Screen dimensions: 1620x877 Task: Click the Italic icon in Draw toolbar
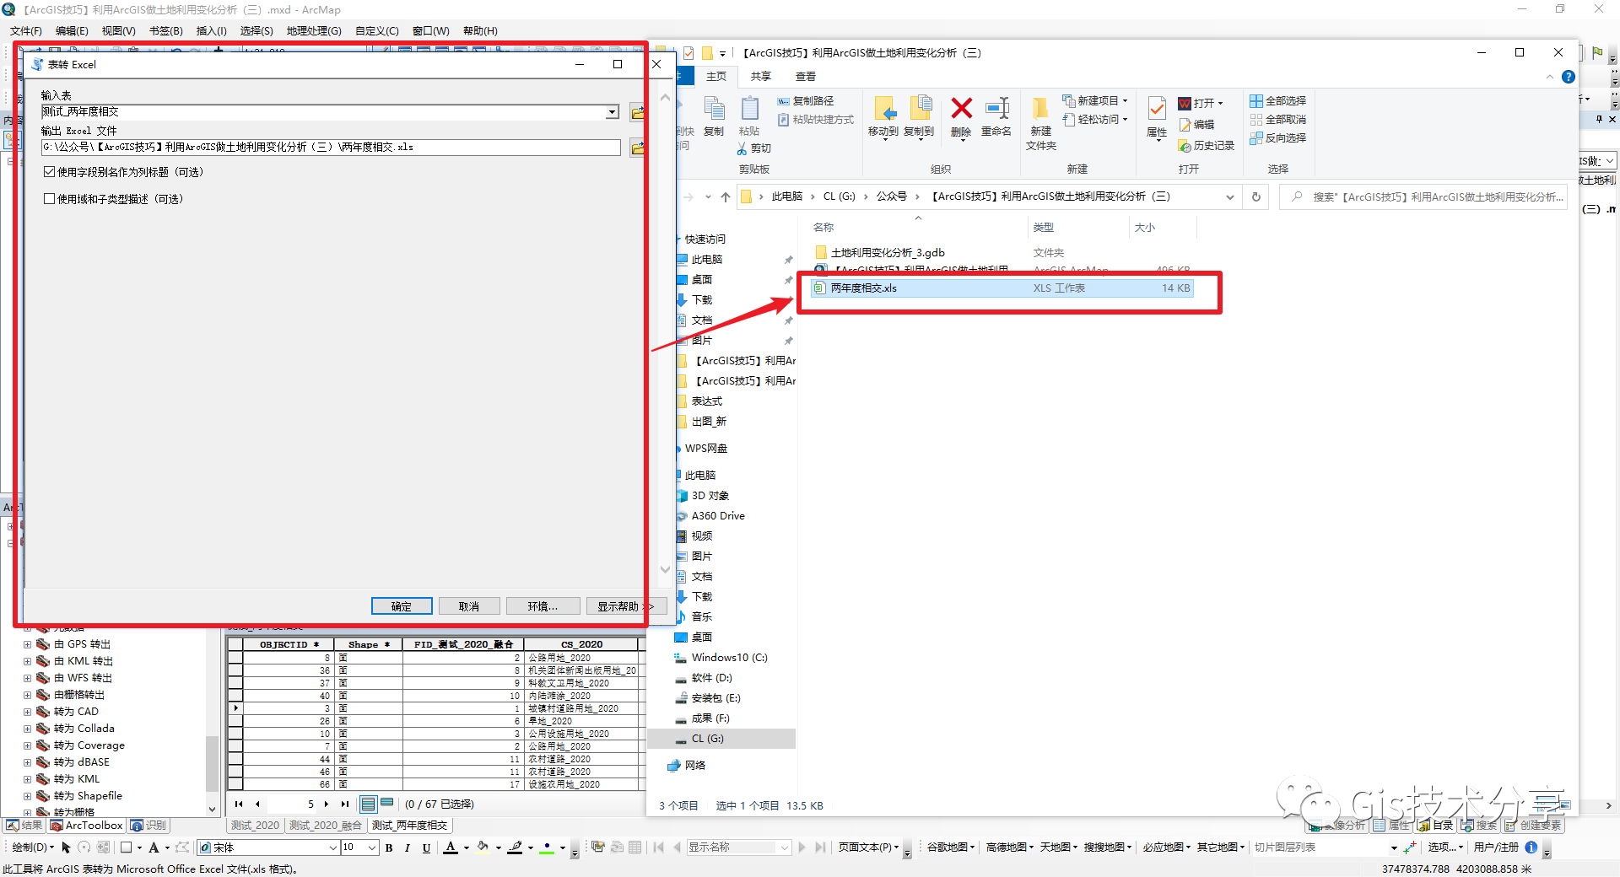coord(408,847)
